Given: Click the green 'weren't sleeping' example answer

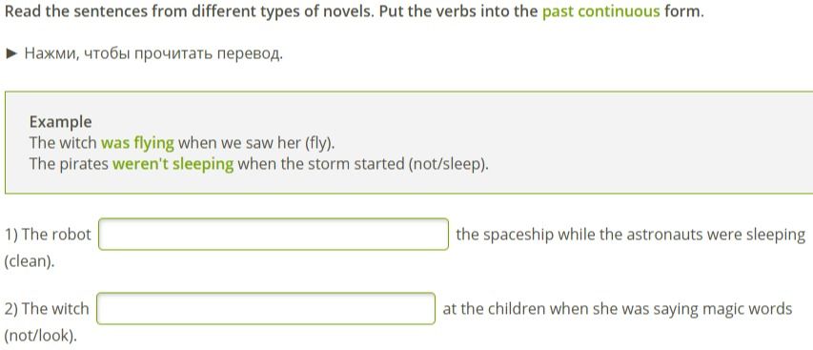Looking at the screenshot, I should pos(173,164).
